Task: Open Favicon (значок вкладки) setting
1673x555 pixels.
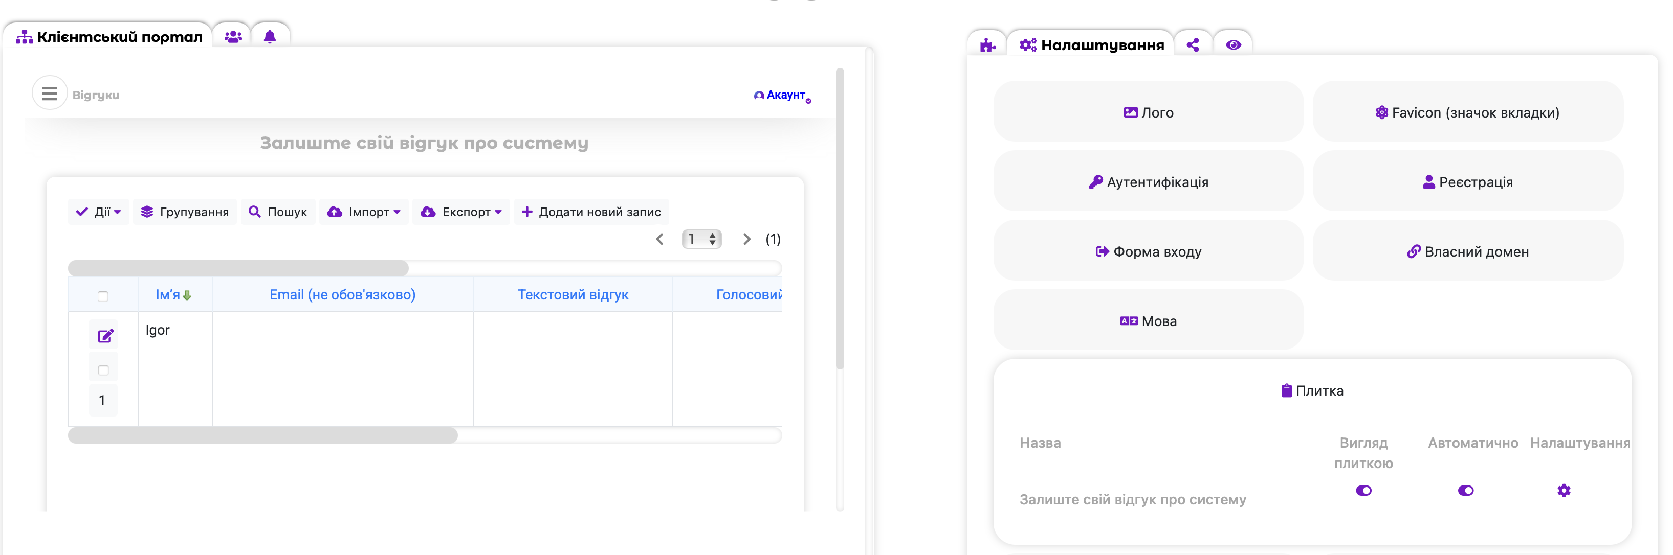Action: pyautogui.click(x=1468, y=112)
